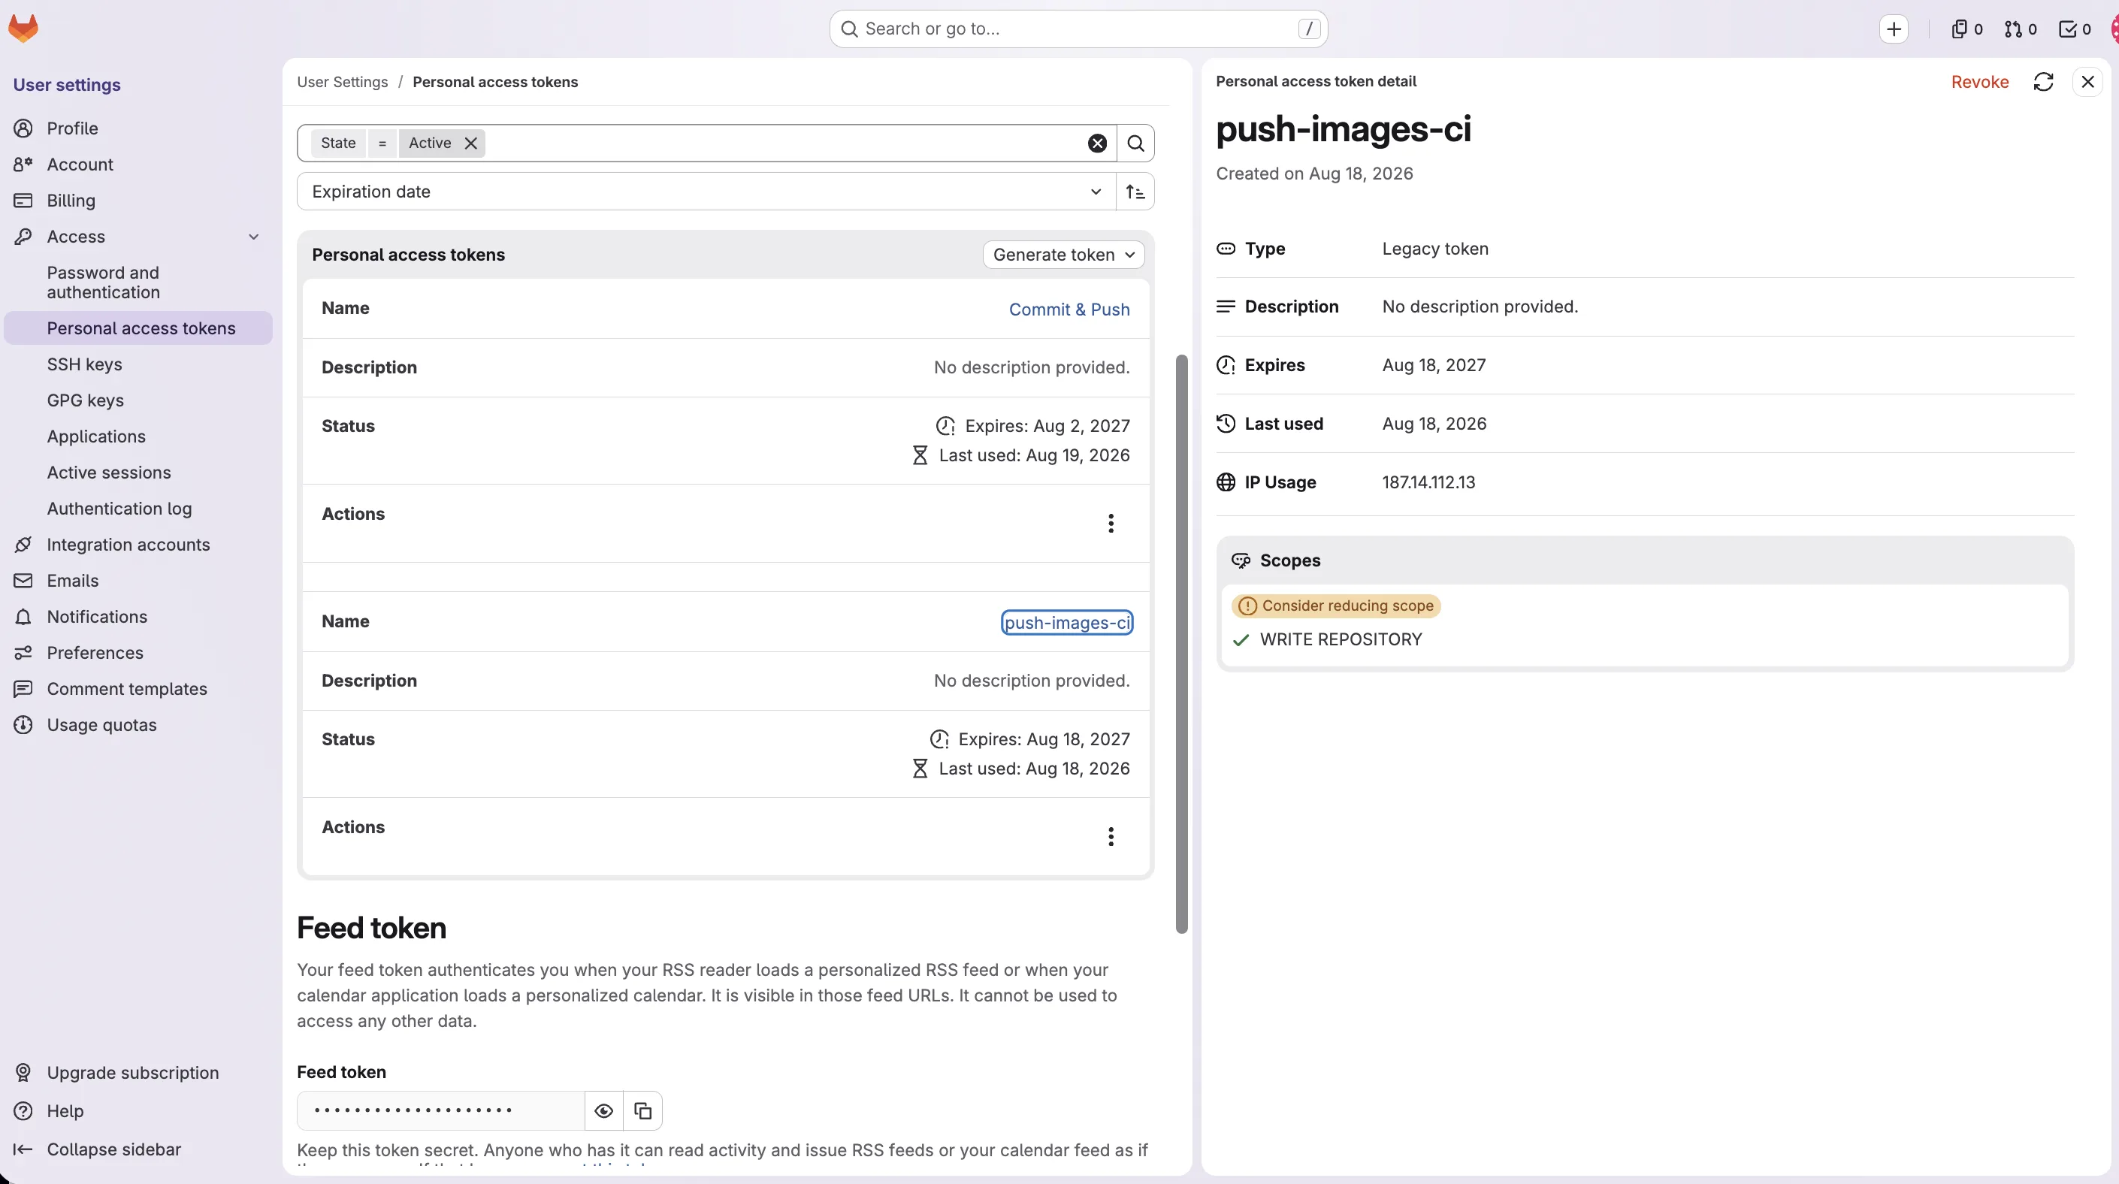Open Billing settings

tap(138, 201)
